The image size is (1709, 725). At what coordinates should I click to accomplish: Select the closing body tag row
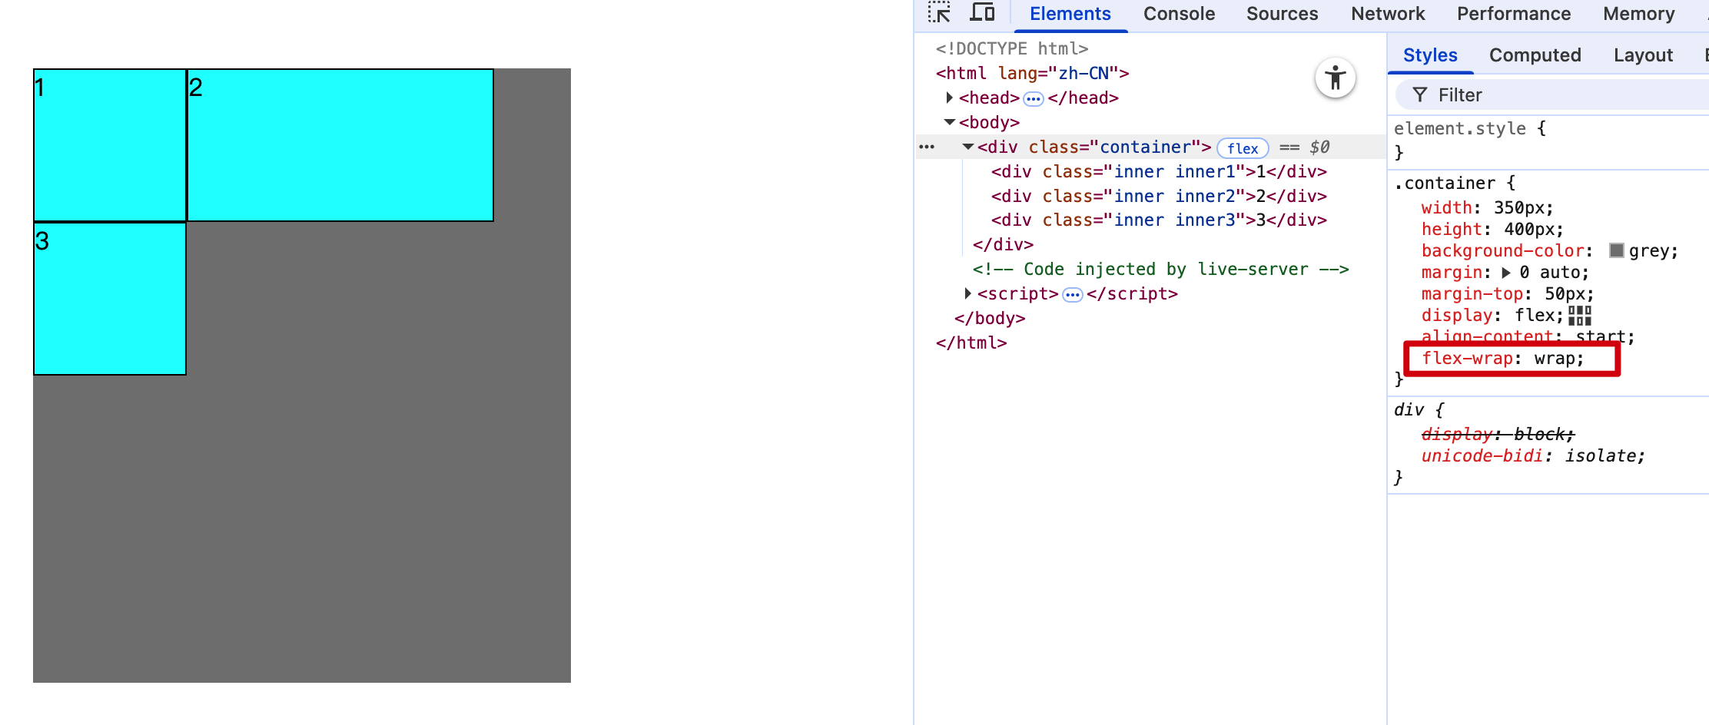pyautogui.click(x=990, y=318)
